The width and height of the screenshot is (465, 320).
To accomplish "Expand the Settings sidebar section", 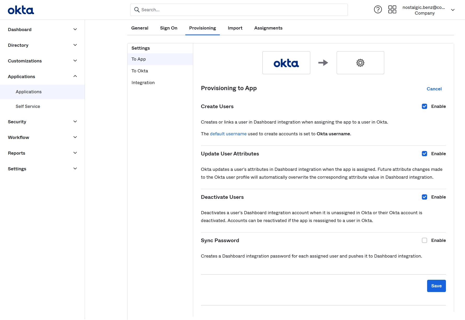I will point(42,169).
